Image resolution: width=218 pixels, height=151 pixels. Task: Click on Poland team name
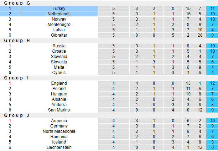(x=59, y=89)
